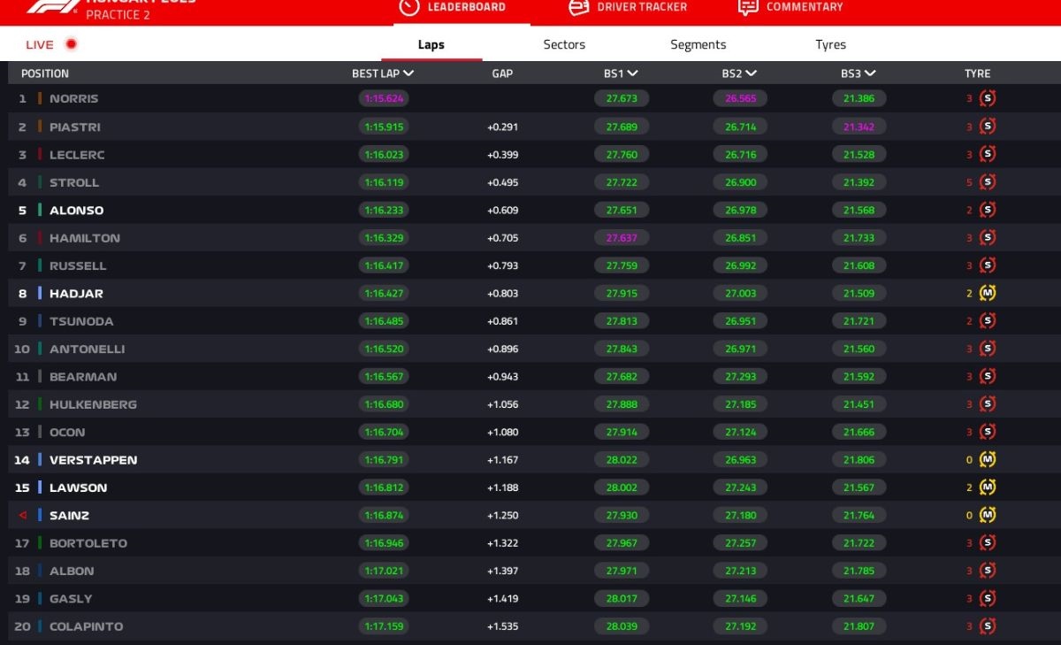Image resolution: width=1061 pixels, height=645 pixels.
Task: Click Hadjar's medium tyre icon
Action: point(988,294)
